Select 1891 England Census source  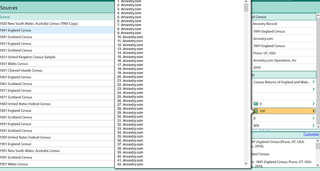click(x=57, y=124)
